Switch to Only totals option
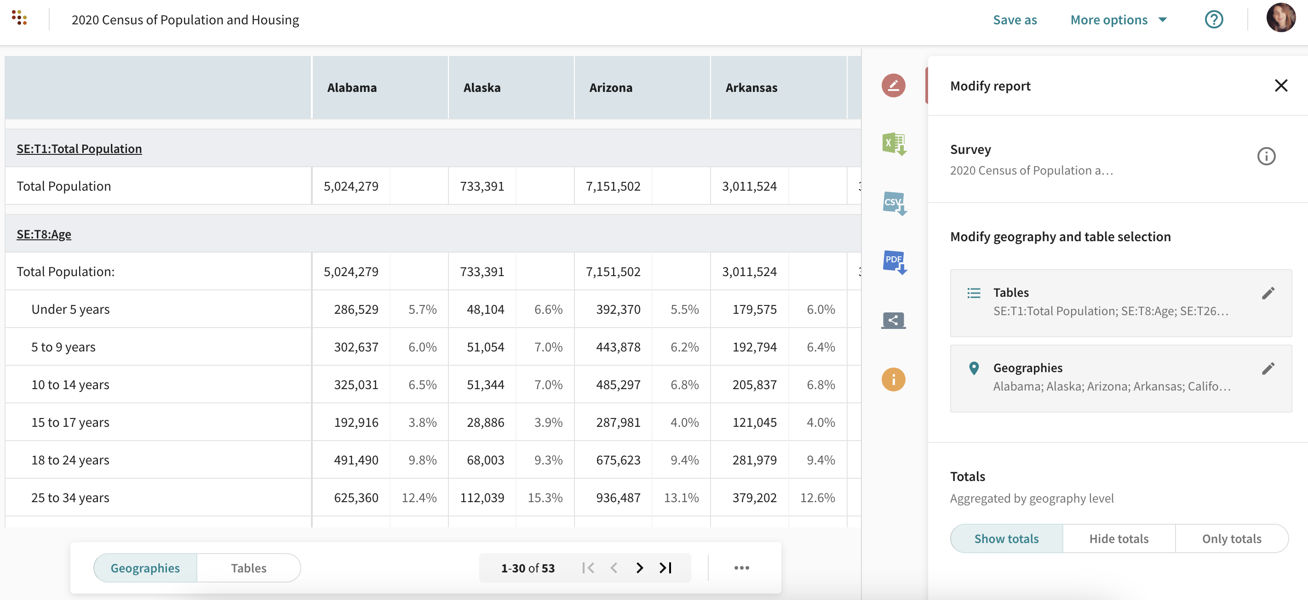1308x600 pixels. coord(1231,538)
